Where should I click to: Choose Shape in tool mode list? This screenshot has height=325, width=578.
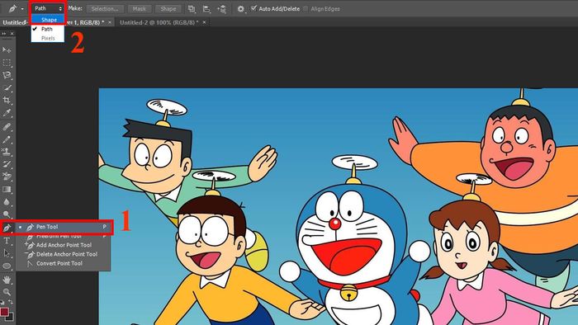tap(48, 20)
